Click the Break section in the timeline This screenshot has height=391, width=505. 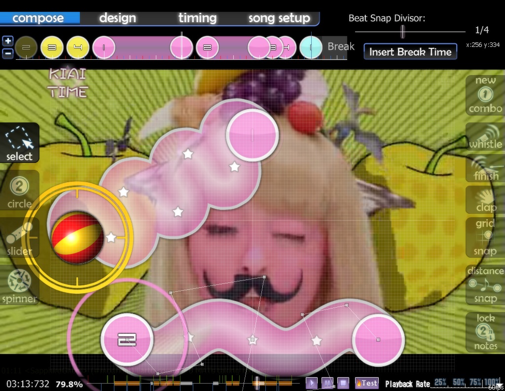point(341,46)
